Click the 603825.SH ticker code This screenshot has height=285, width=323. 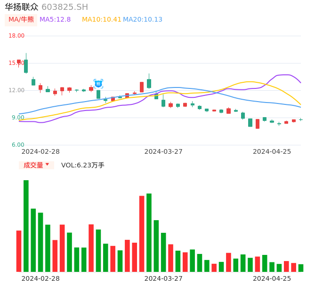click(65, 7)
